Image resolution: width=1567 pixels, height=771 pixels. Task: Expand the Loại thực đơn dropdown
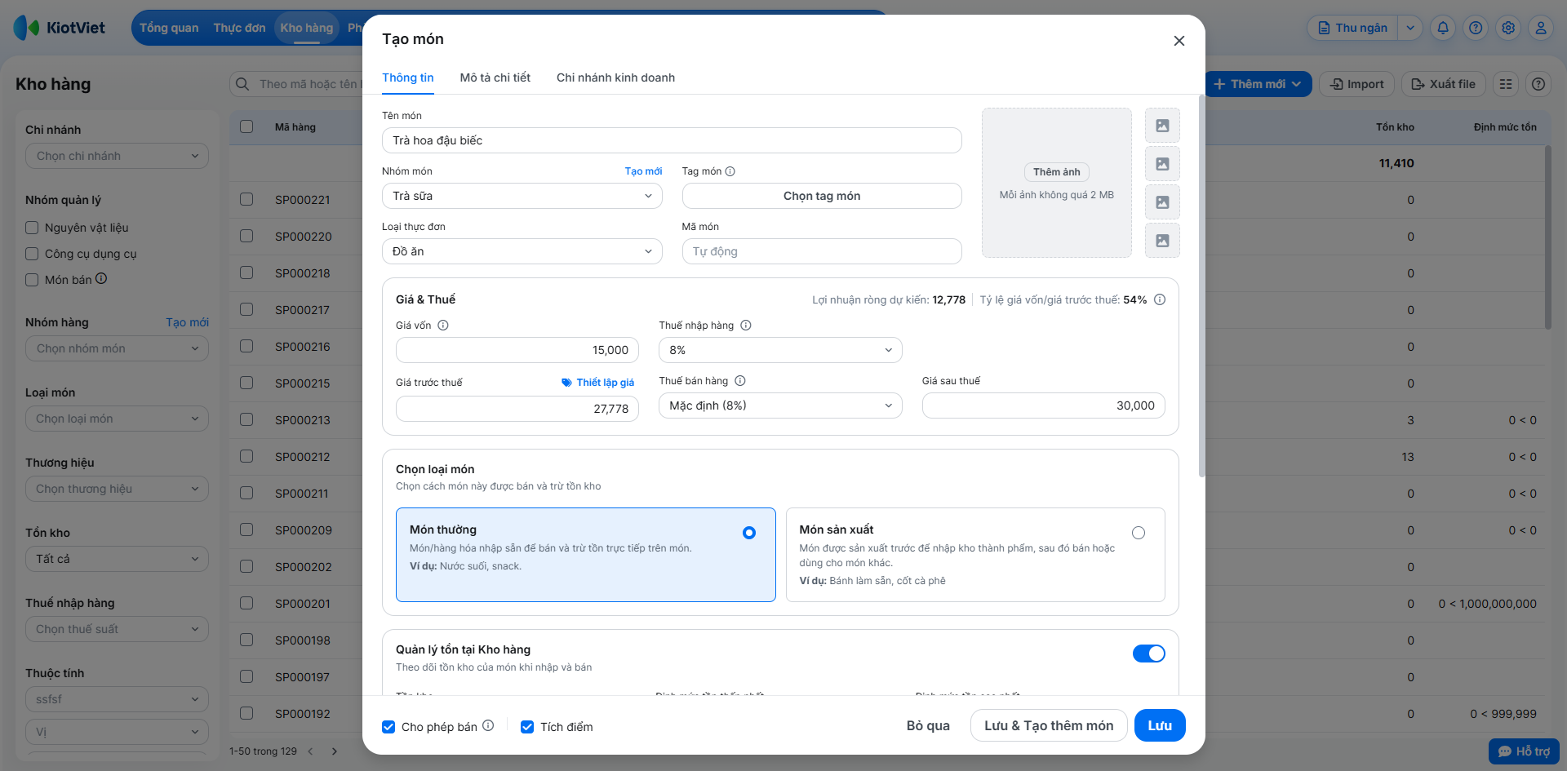pyautogui.click(x=522, y=251)
